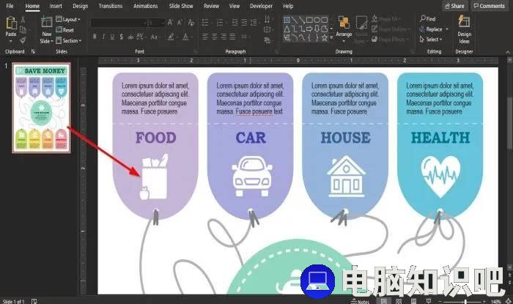Click the Decrease List Level indent icon

[x=235, y=23]
